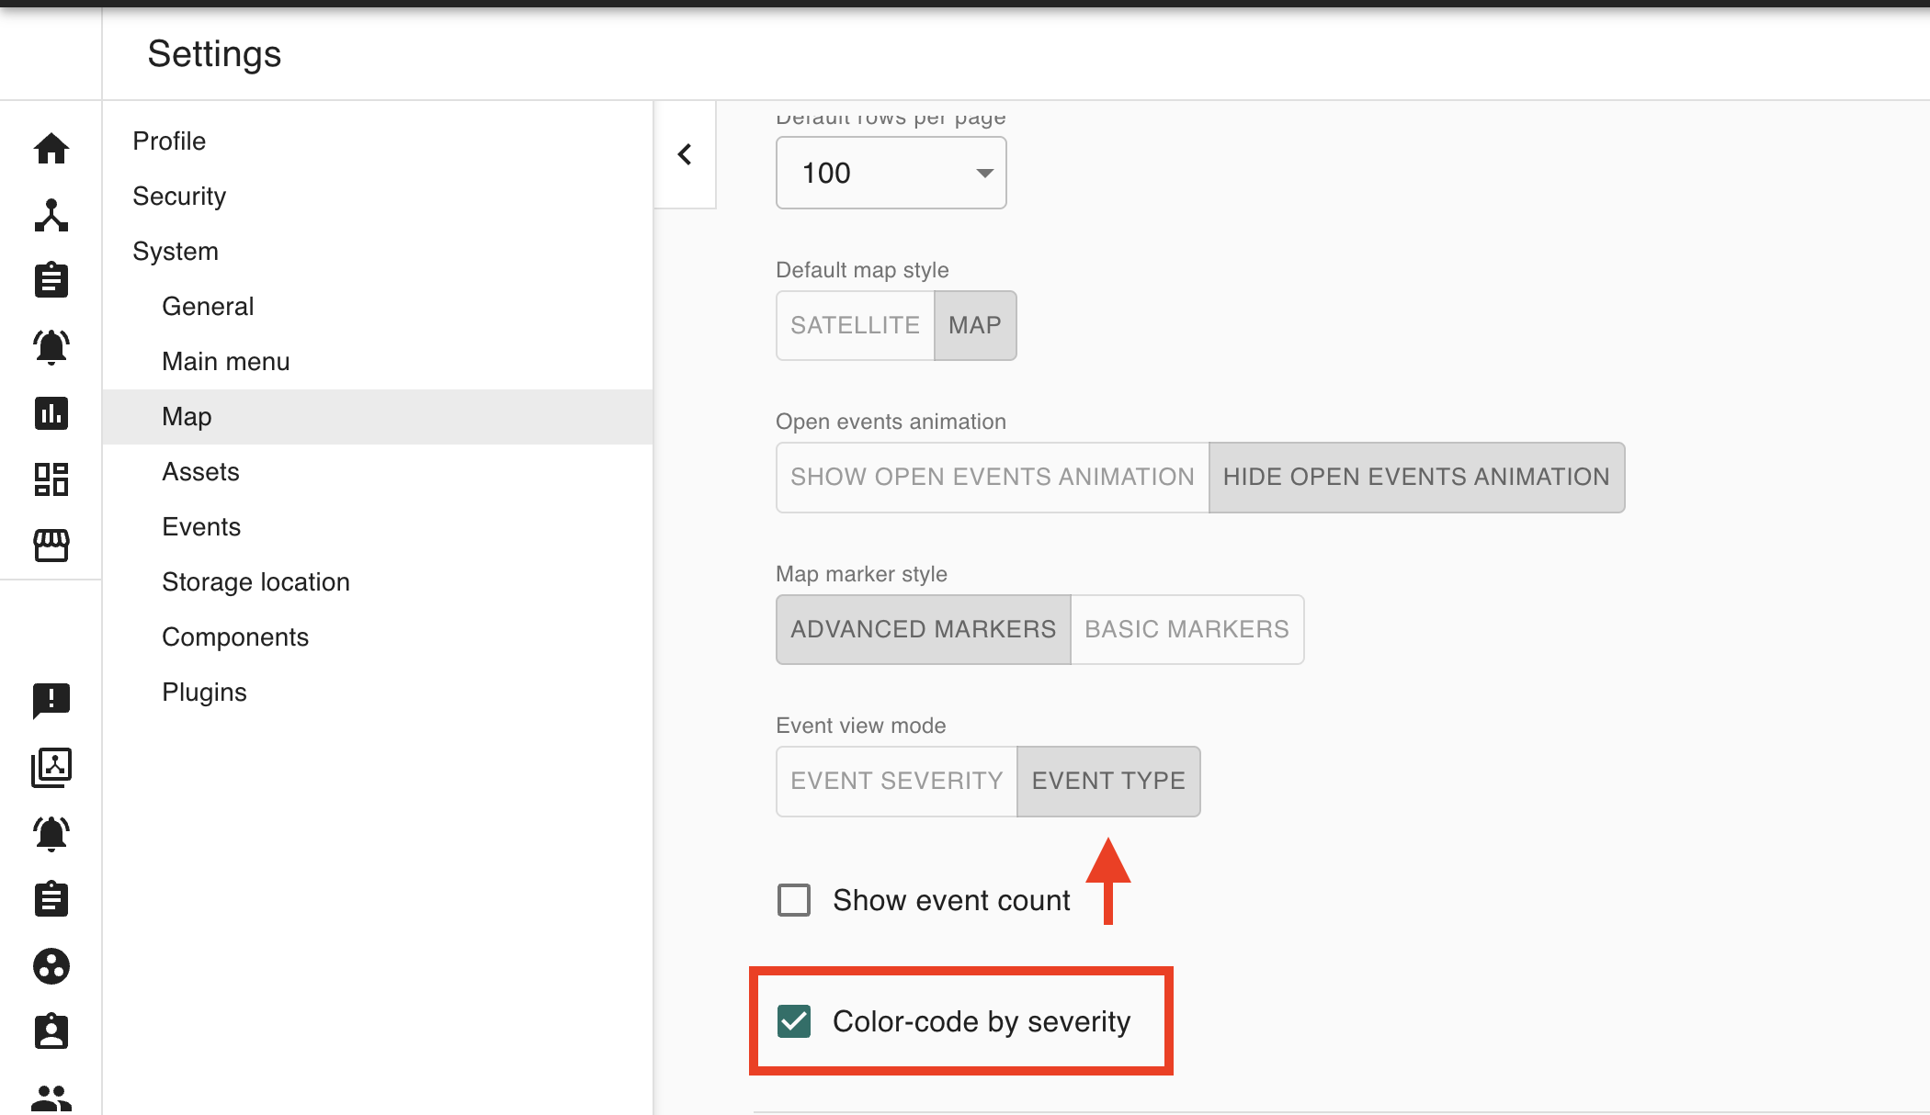Open the Plugins settings entry

(x=204, y=692)
